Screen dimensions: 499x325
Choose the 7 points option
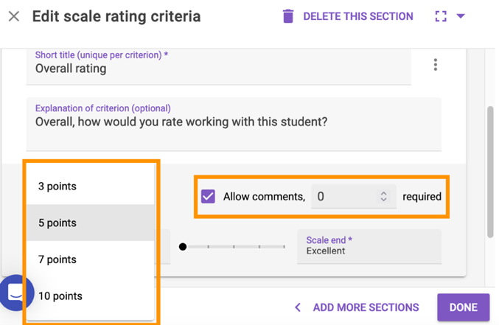[57, 259]
